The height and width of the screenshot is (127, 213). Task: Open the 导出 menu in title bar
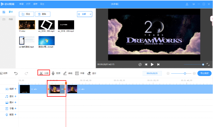[42, 4]
